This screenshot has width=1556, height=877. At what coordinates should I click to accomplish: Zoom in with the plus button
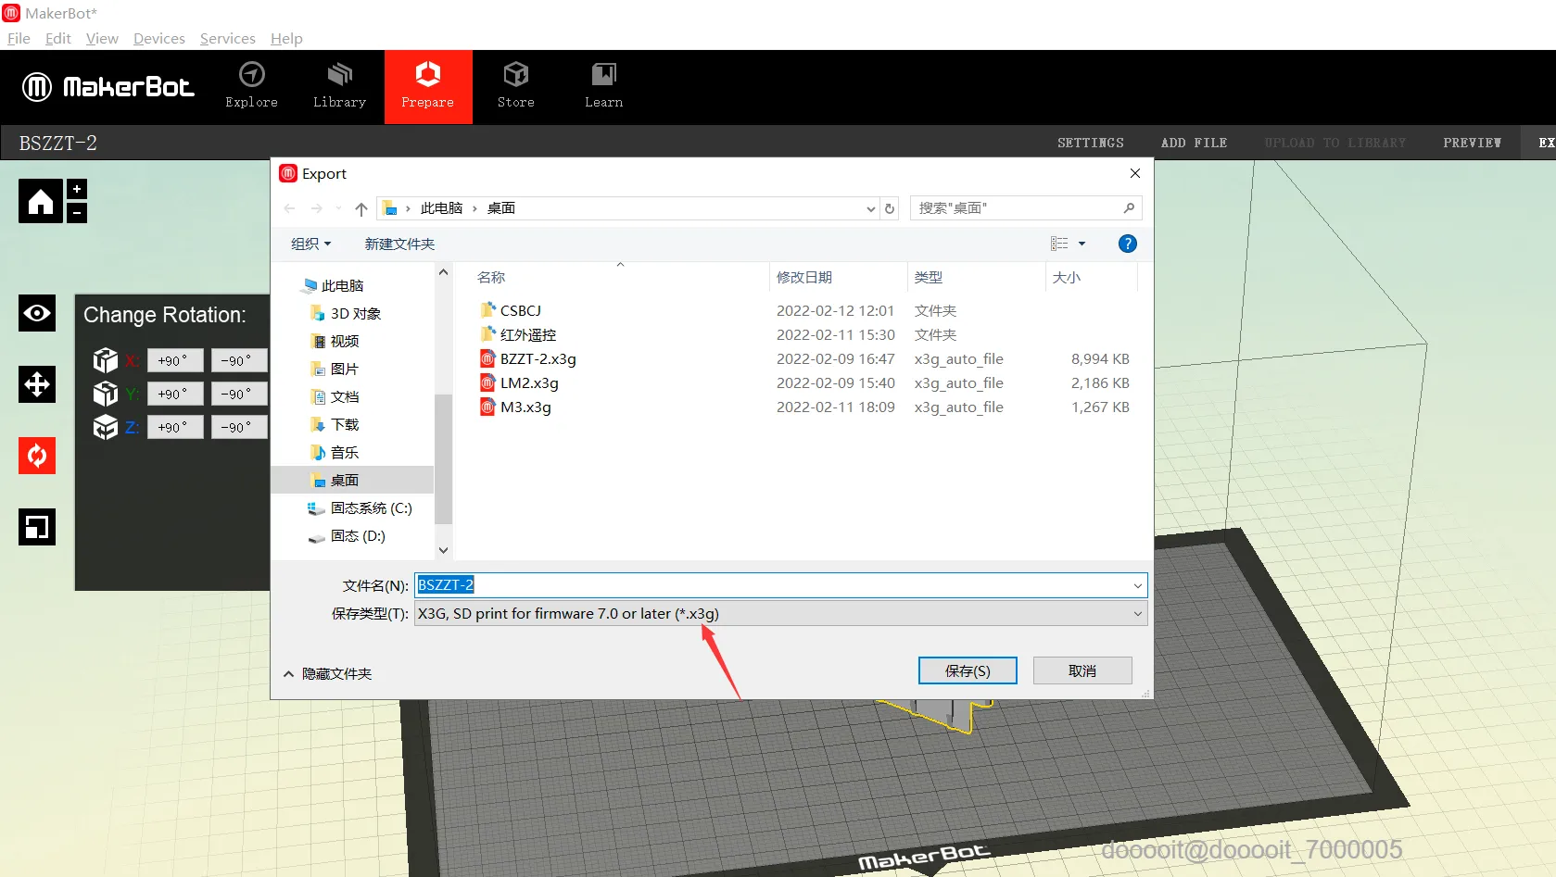click(x=77, y=189)
